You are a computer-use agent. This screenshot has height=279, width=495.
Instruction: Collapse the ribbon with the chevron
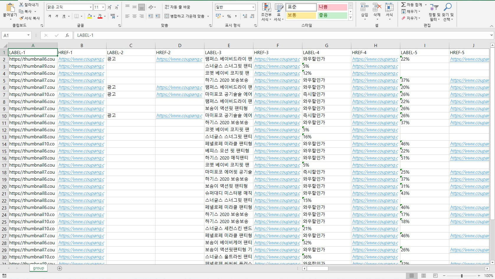[491, 26]
